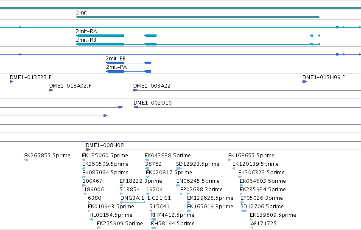Select the 2mit-RB transcript label
The width and height of the screenshot is (361, 230).
point(86,40)
